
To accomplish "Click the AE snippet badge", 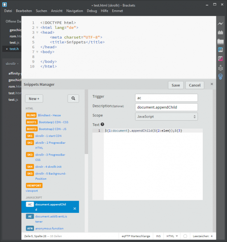I will (30, 216).
